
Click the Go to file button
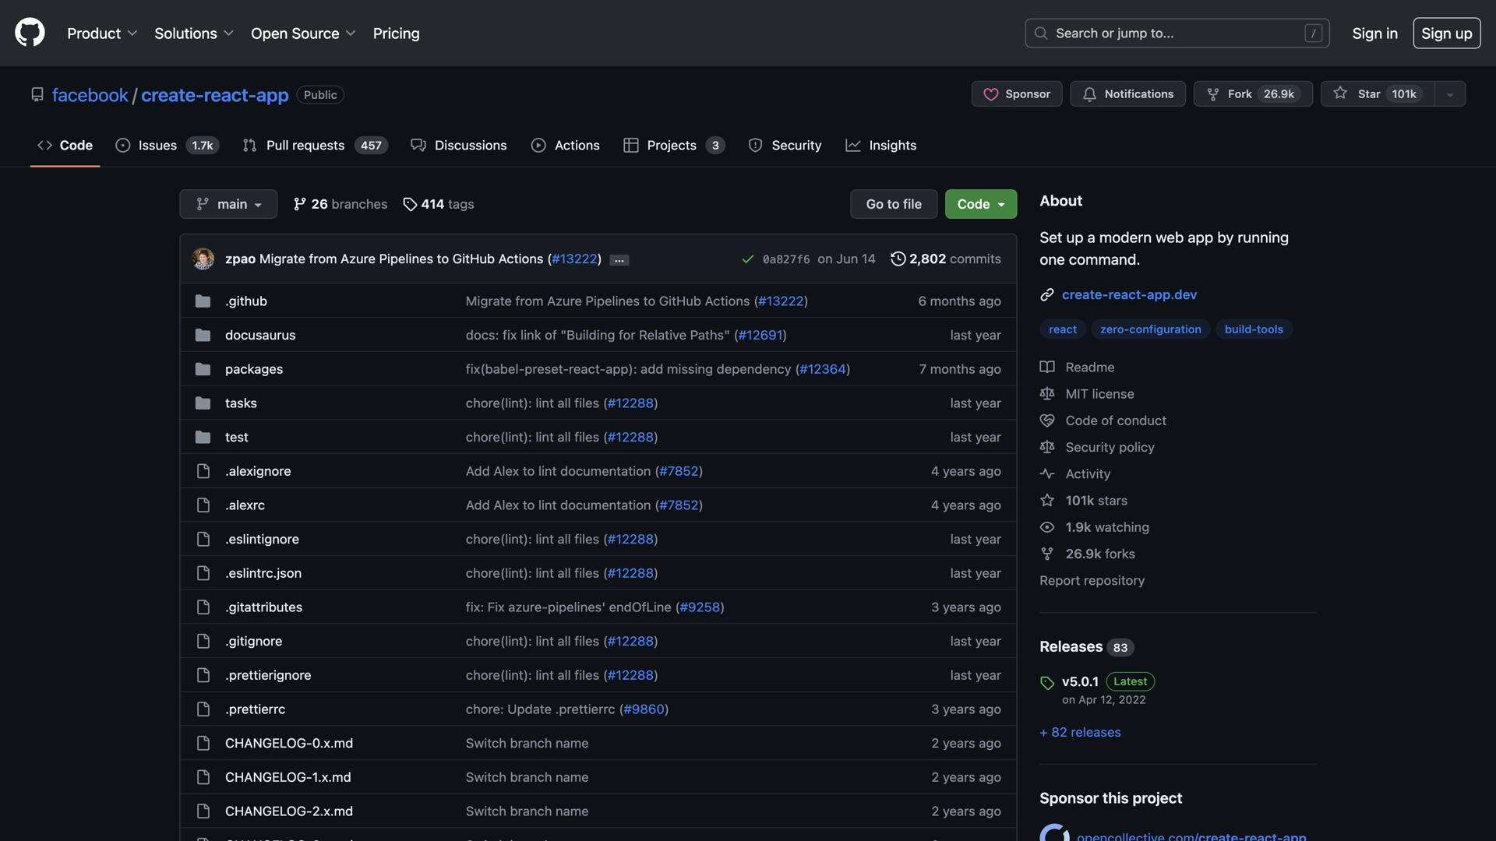click(x=893, y=204)
